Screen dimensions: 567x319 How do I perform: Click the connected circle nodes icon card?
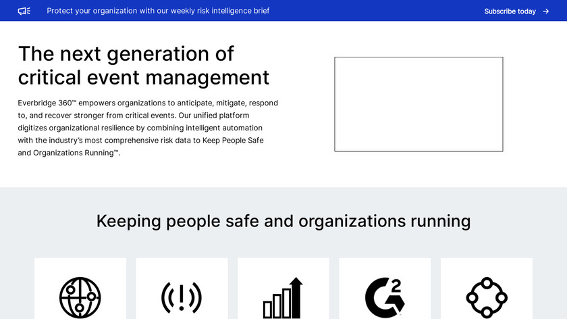click(x=487, y=289)
